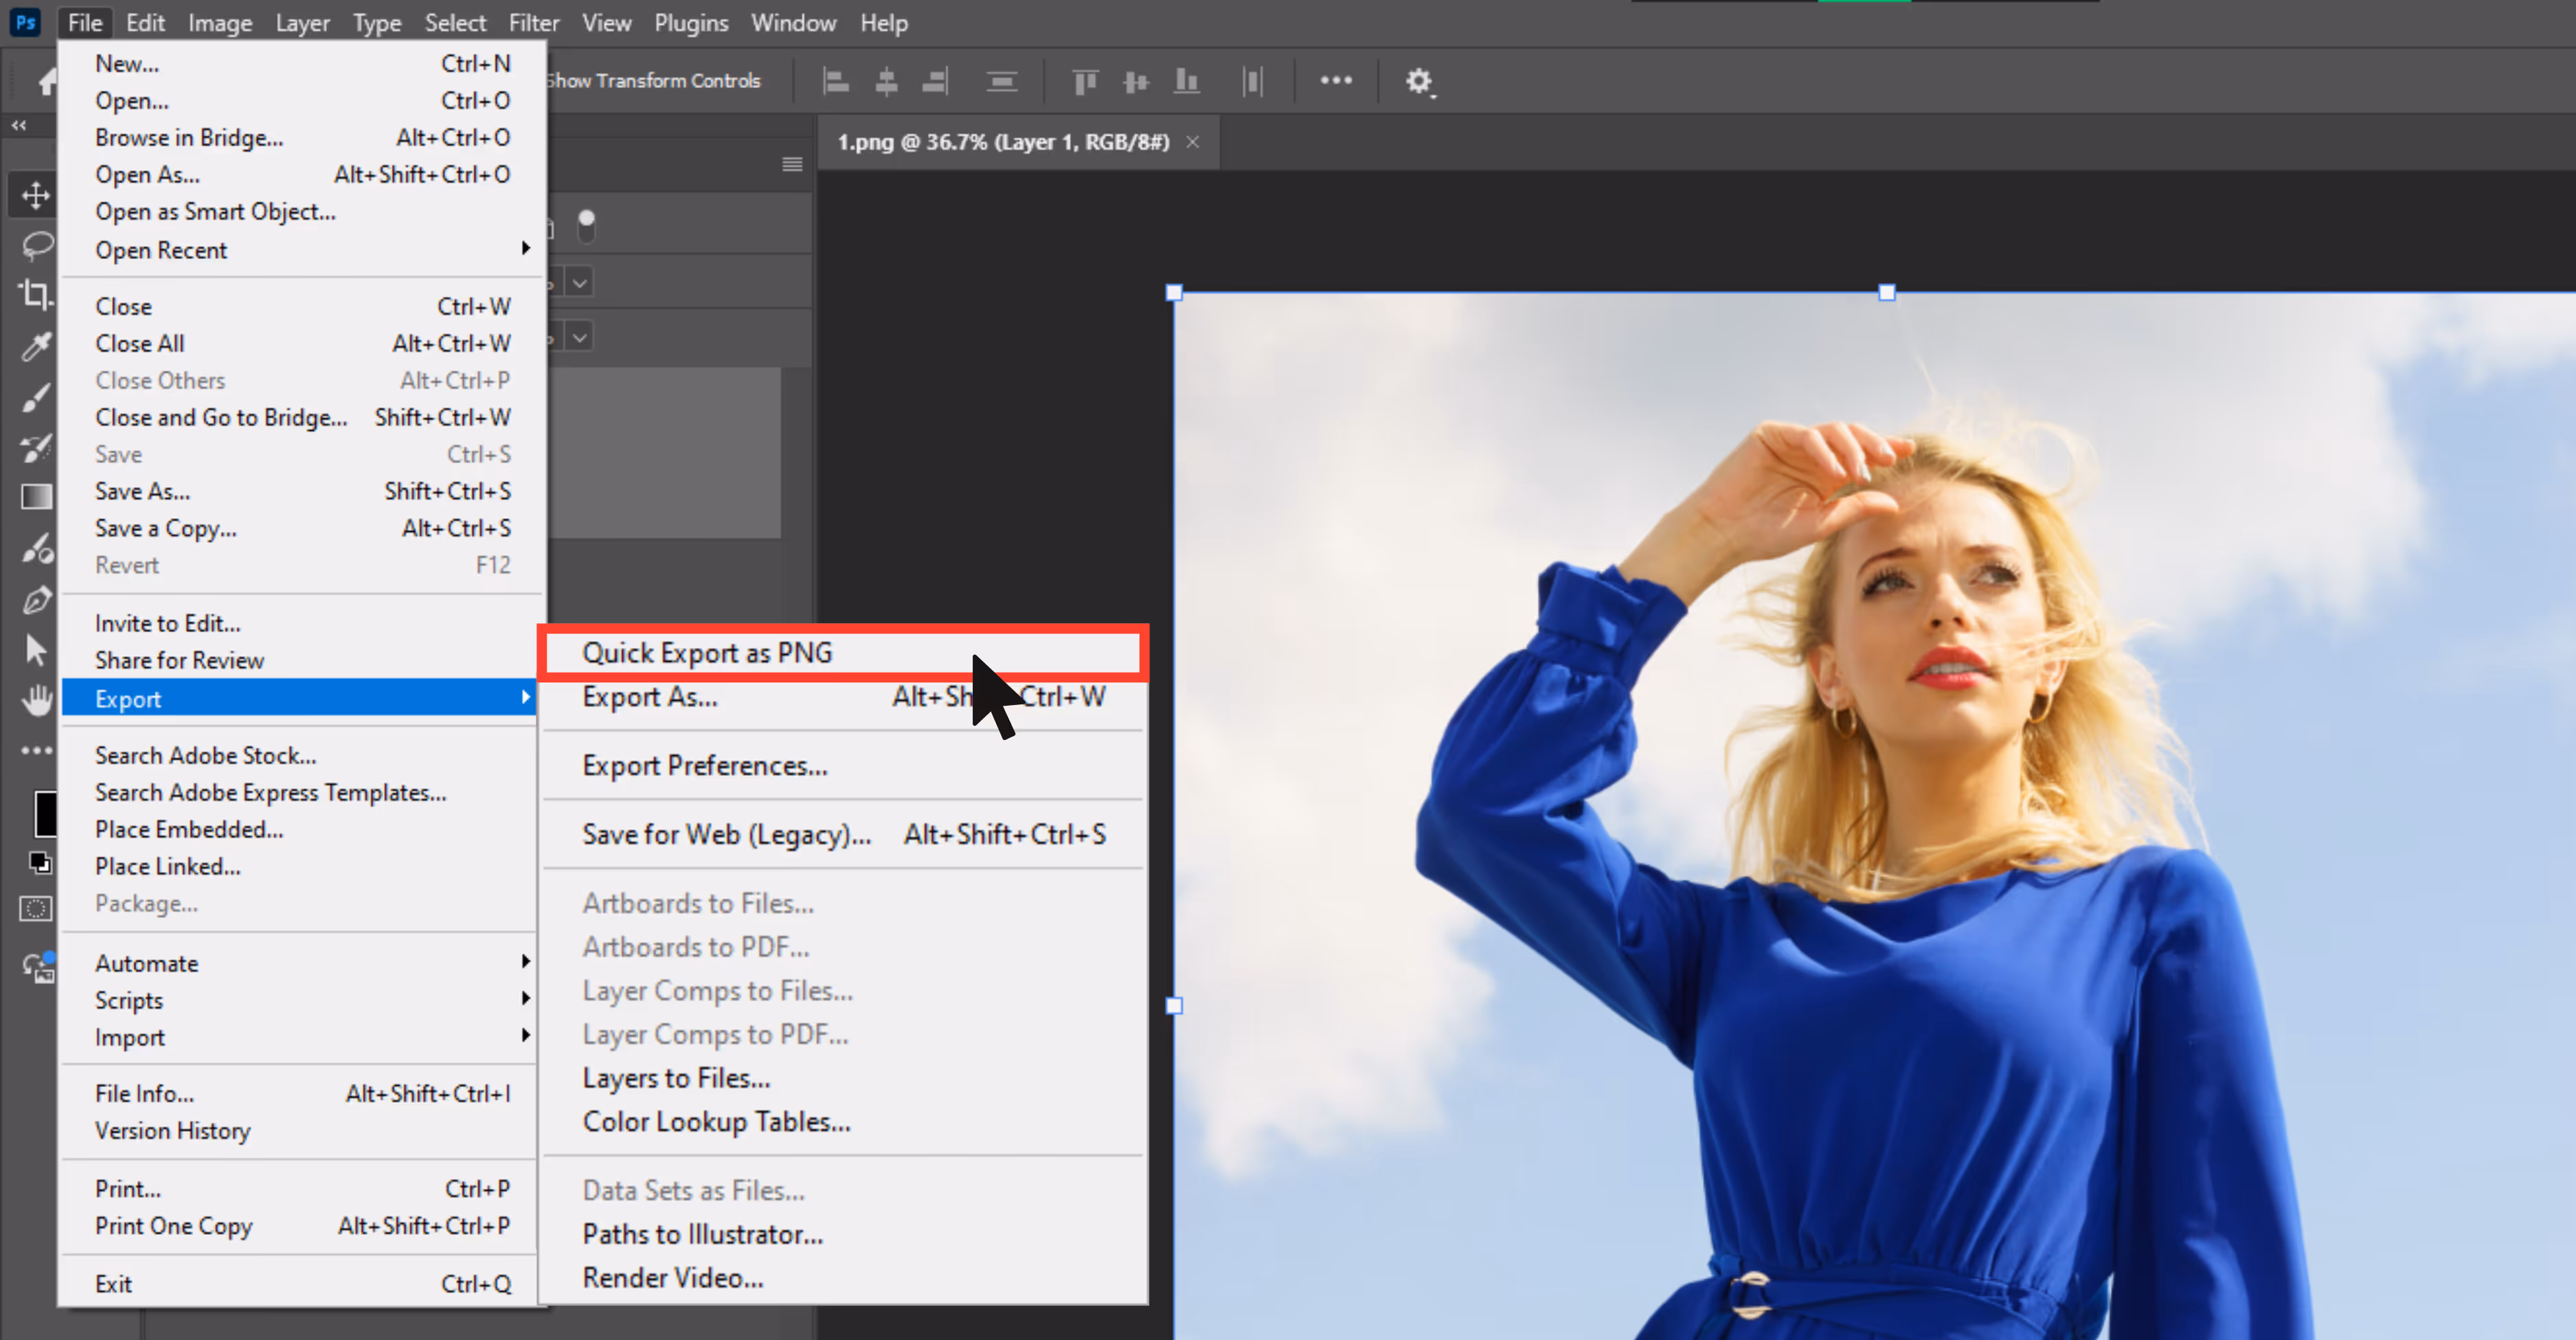The image size is (2576, 1340).
Task: Click Align top edges icon
Action: (1085, 81)
